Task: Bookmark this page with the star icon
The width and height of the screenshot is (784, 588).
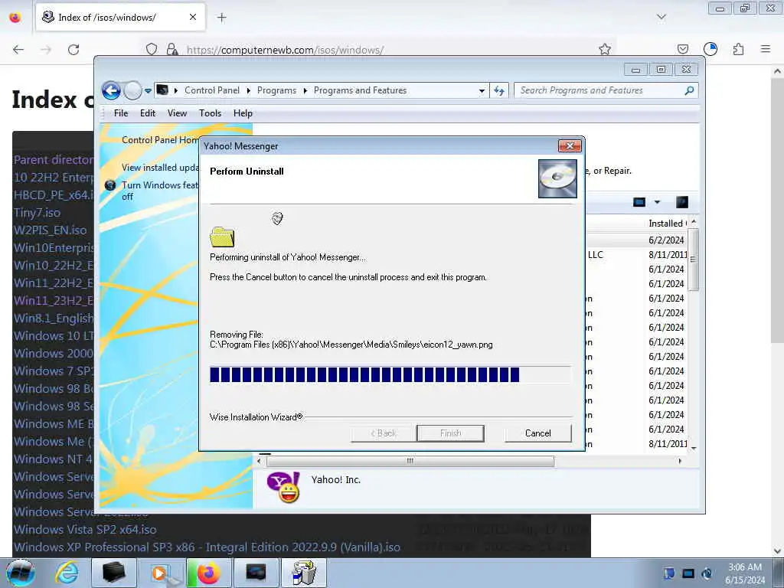Action: point(605,49)
